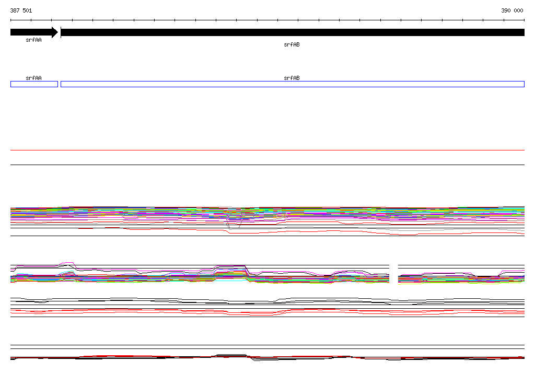The image size is (535, 373).
Task: Click the srfAA black arrow gene
Action: click(34, 32)
